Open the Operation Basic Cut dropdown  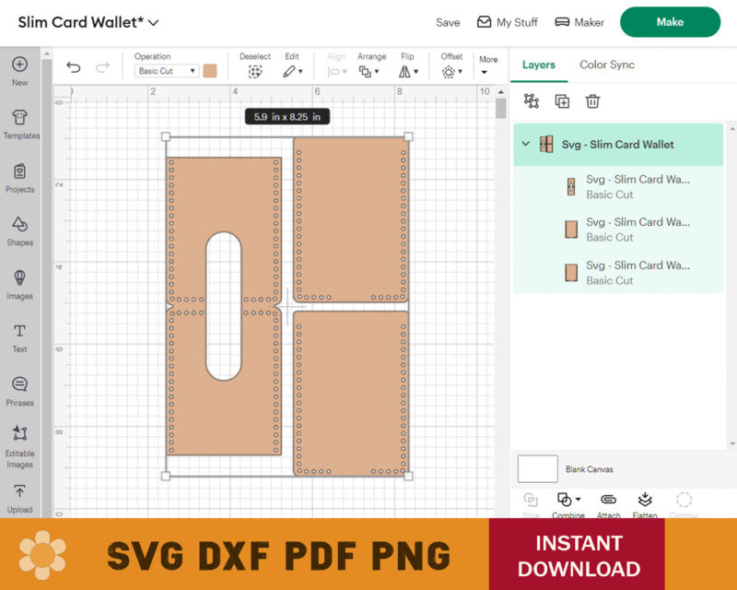click(167, 71)
